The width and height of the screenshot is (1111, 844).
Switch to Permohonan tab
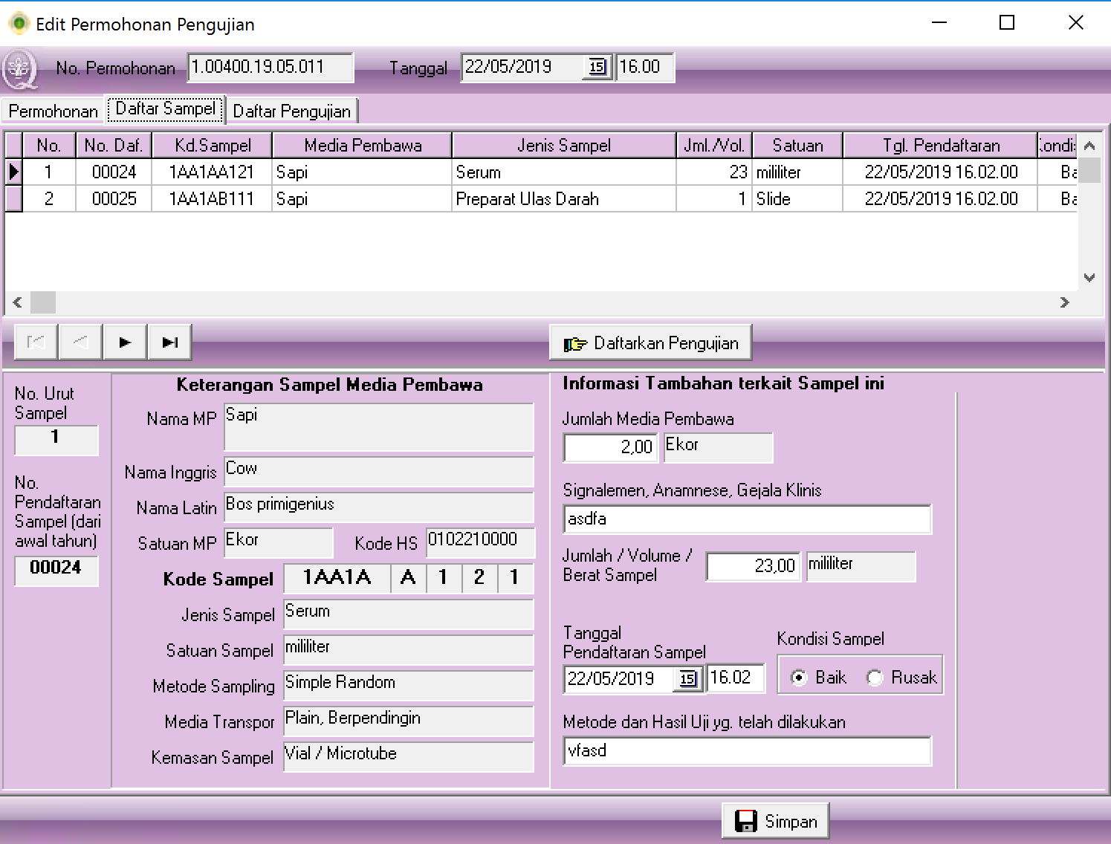[53, 111]
